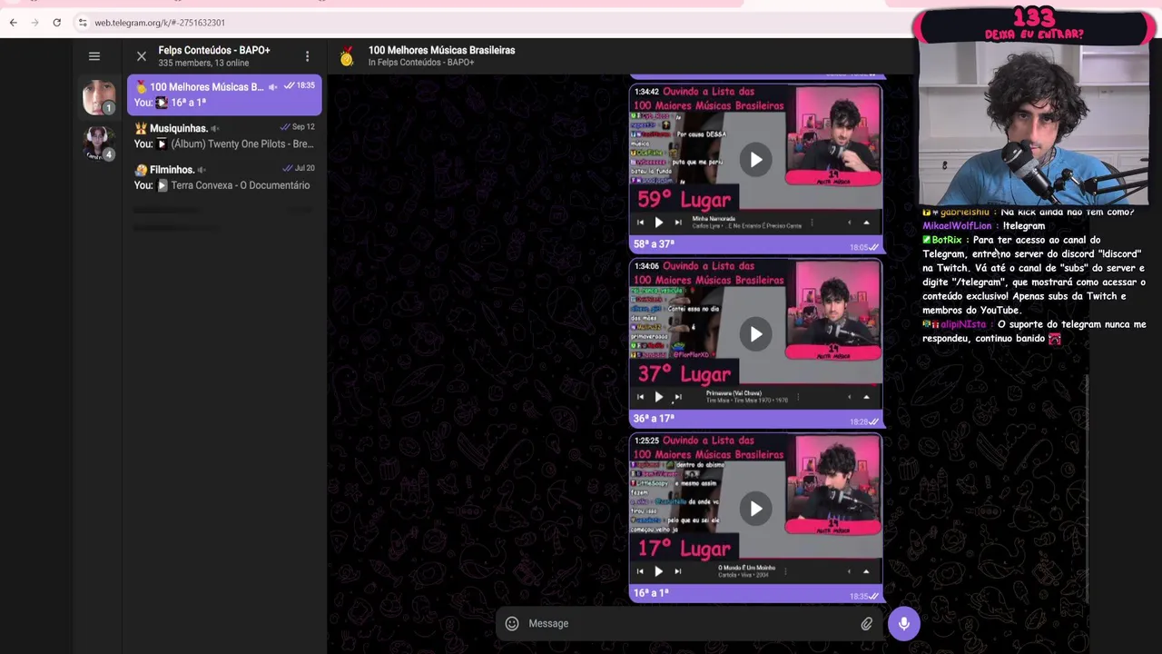Click the '58ª a 37ª' caption
The width and height of the screenshot is (1162, 654).
[654, 244]
